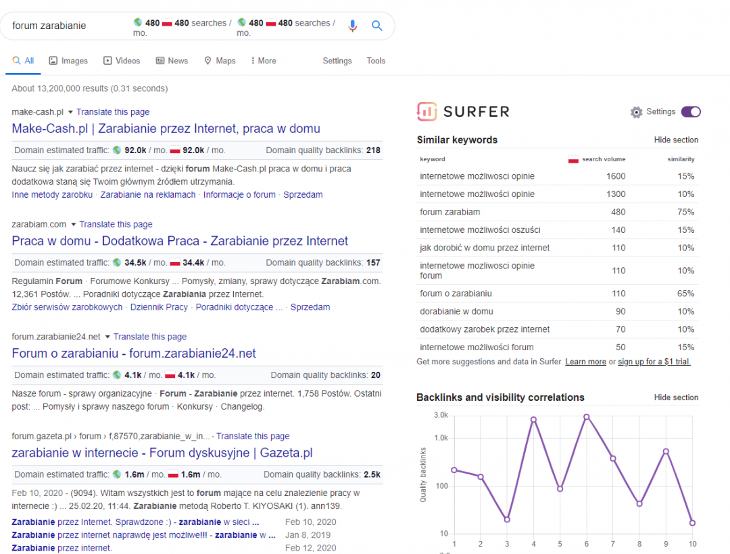Hide the Backlinks and visibility correlations section

675,397
